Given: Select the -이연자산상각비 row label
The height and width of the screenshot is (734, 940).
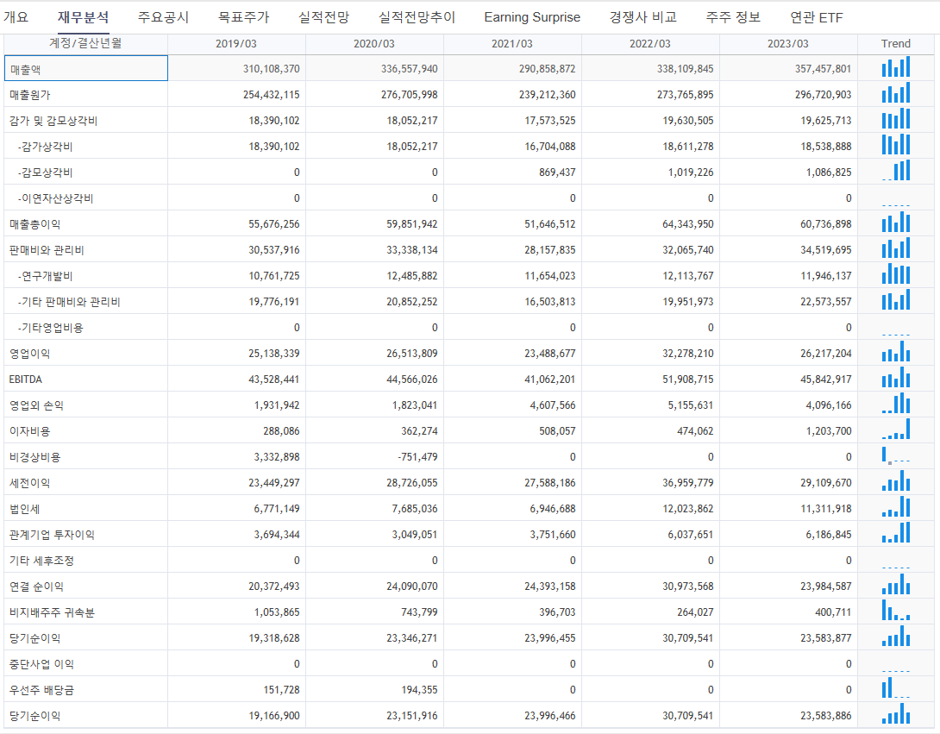Looking at the screenshot, I should tap(55, 198).
